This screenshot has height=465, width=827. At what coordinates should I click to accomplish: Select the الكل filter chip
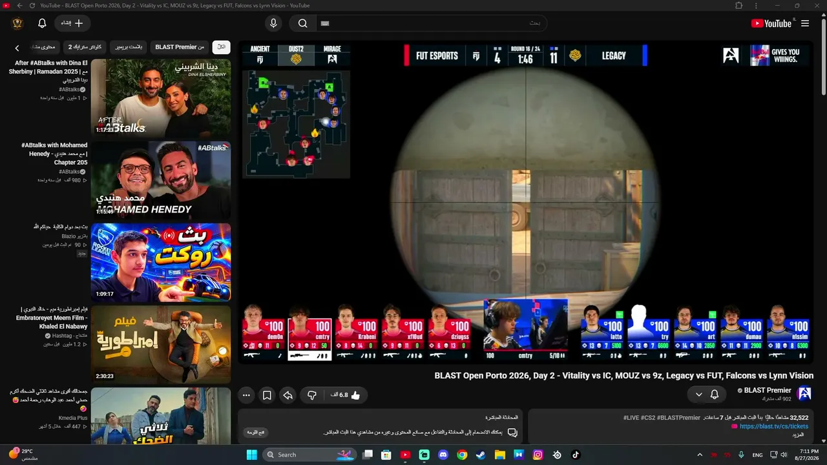(x=221, y=47)
